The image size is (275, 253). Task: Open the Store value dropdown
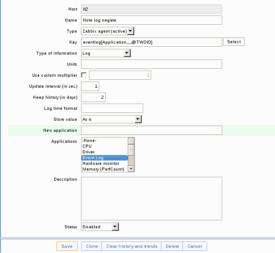click(111, 119)
